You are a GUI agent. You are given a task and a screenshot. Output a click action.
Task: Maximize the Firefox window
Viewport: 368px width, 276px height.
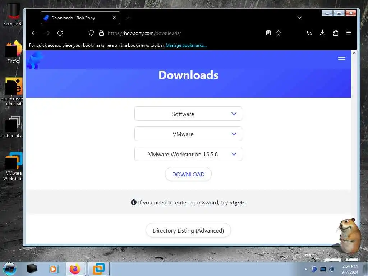[339, 13]
